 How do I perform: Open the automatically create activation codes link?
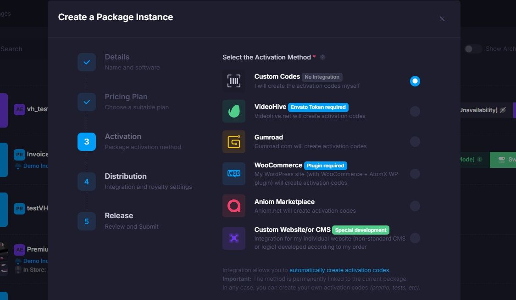click(x=339, y=270)
